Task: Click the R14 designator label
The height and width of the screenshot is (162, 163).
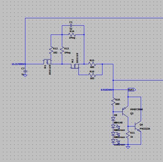Action: pyautogui.click(x=72, y=31)
